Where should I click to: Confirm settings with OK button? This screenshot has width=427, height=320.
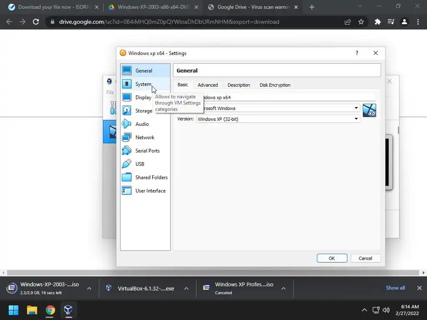coord(332,258)
